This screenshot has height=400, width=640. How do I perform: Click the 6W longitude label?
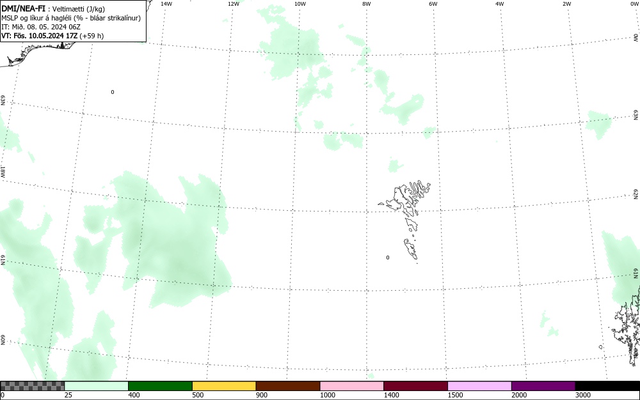pyautogui.click(x=433, y=4)
